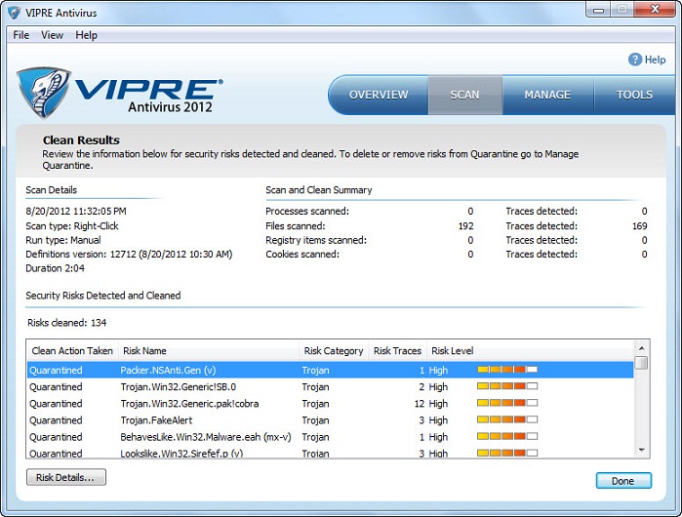Click the Files scanned: label
This screenshot has width=682, height=517.
pos(296,226)
